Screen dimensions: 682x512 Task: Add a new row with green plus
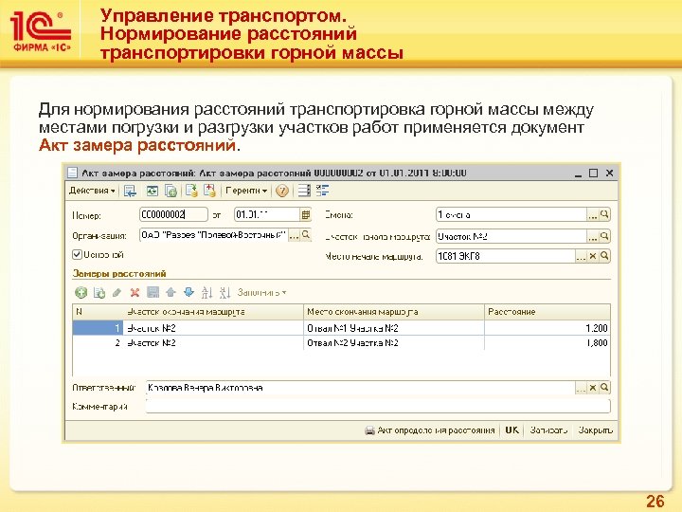tap(81, 293)
